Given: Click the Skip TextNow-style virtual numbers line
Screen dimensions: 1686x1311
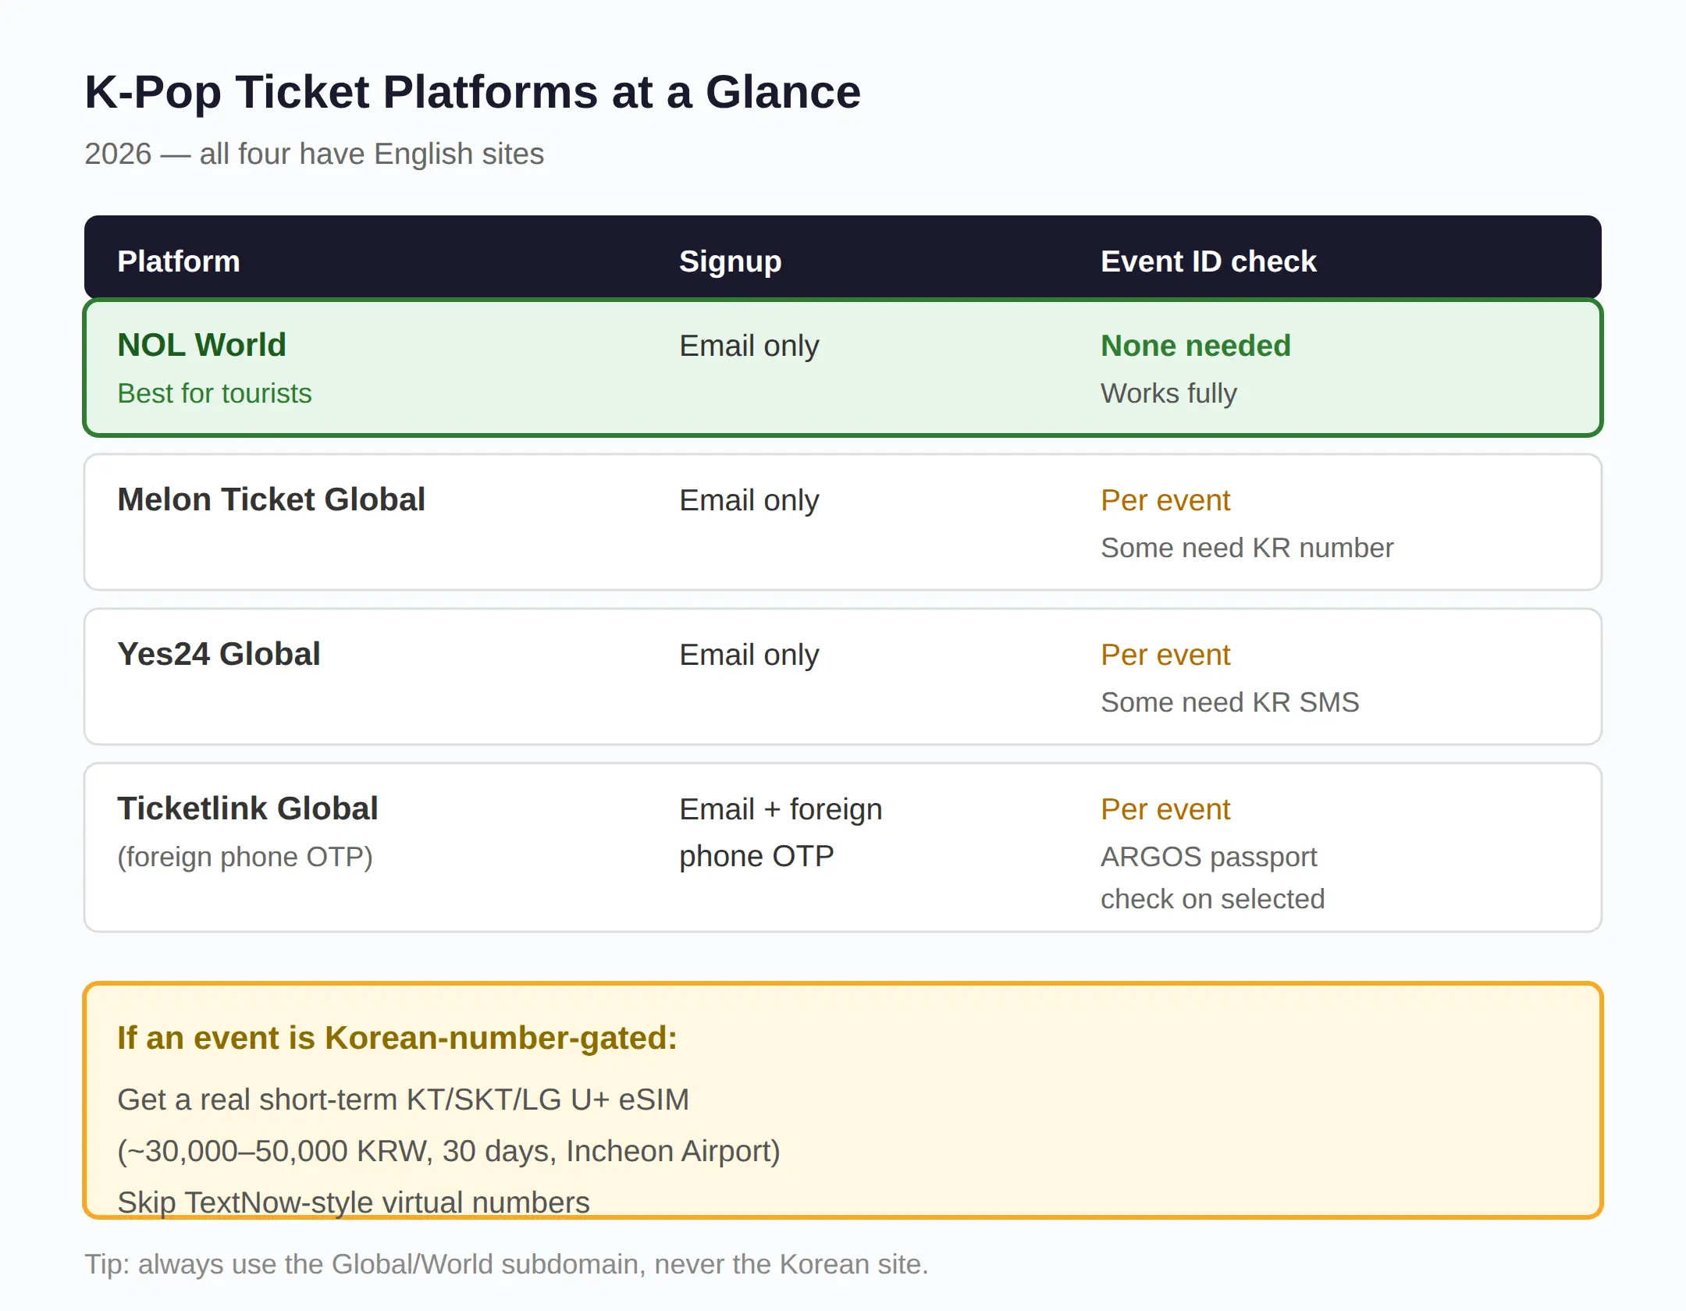Looking at the screenshot, I should [353, 1202].
